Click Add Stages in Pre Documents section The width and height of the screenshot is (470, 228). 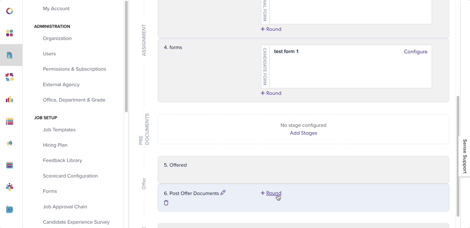tap(303, 133)
